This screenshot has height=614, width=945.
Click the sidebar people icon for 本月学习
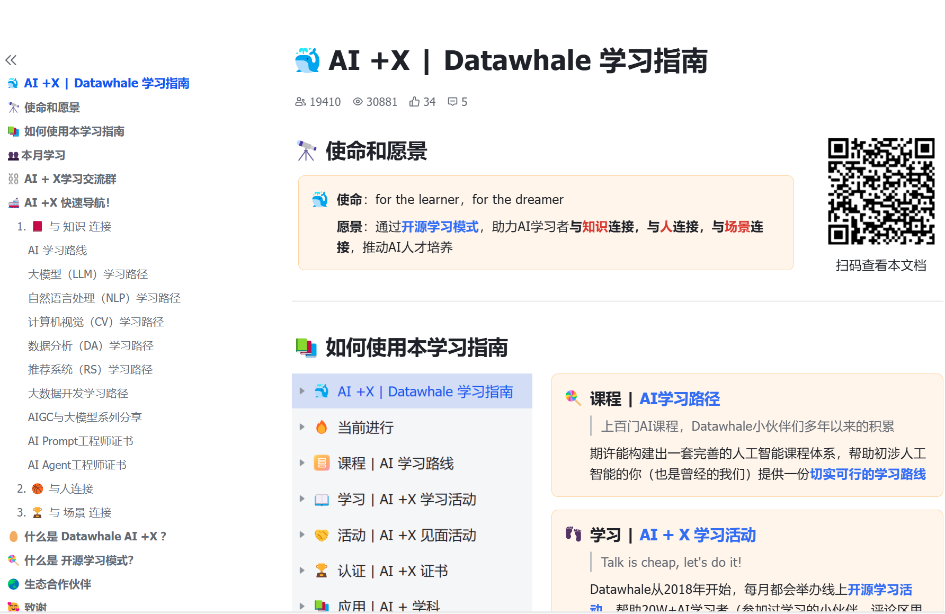click(13, 156)
